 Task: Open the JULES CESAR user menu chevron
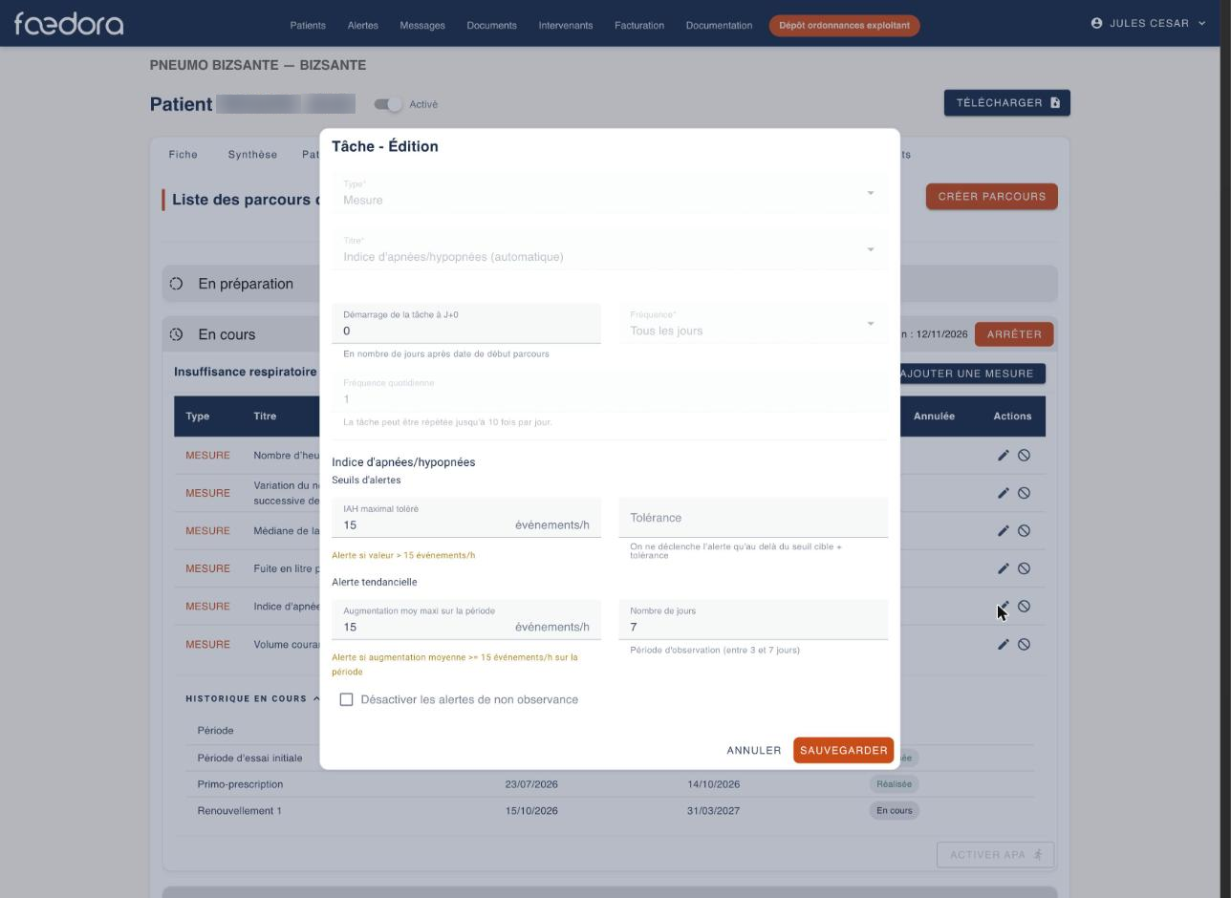pyautogui.click(x=1201, y=23)
